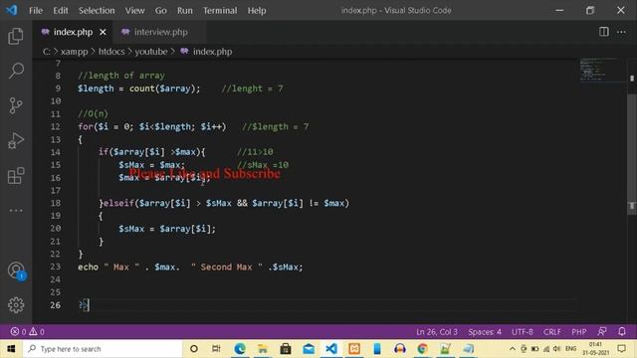Open the clock showing 01:41
637x358 pixels.
pos(595,349)
